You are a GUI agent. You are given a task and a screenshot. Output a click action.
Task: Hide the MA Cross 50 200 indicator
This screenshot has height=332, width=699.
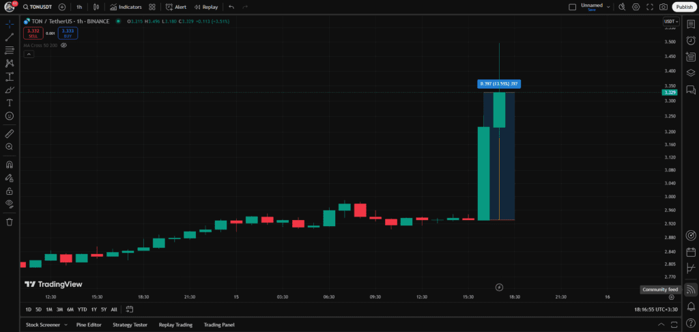coord(63,45)
